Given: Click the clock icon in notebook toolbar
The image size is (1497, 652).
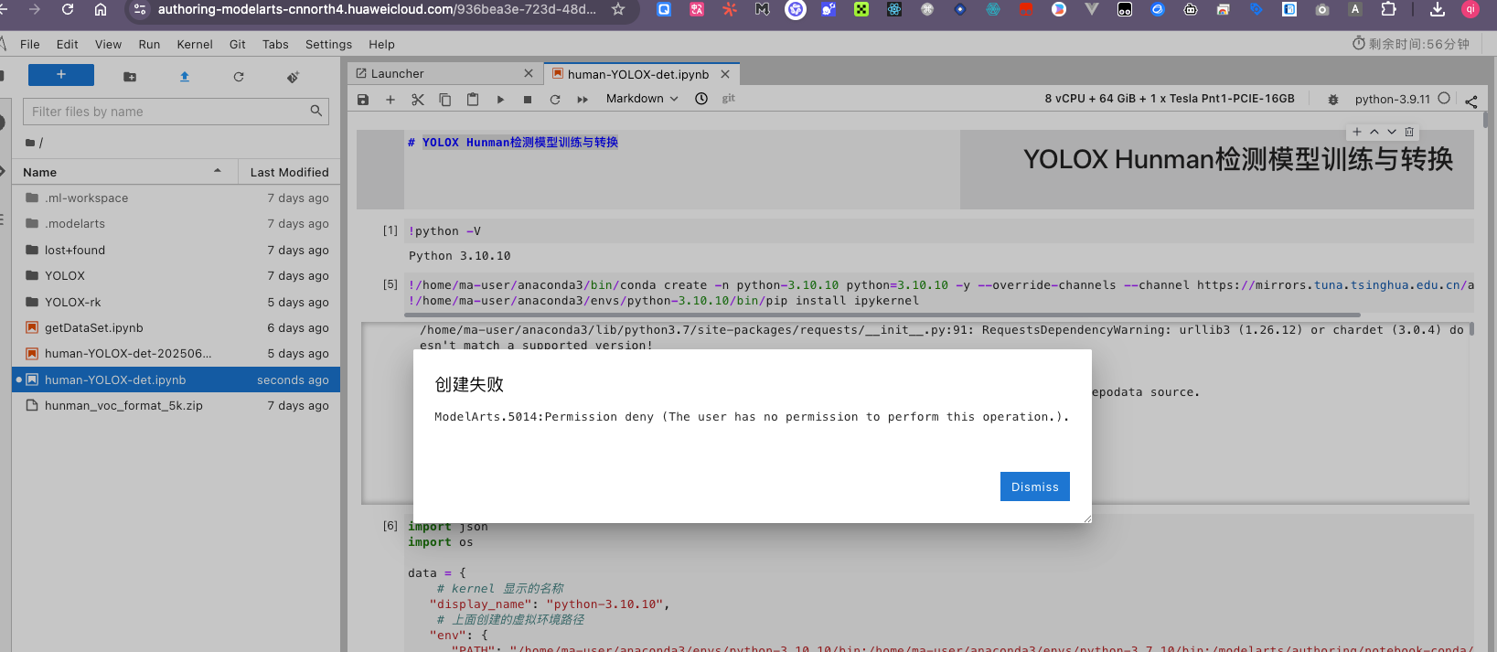Looking at the screenshot, I should point(701,99).
